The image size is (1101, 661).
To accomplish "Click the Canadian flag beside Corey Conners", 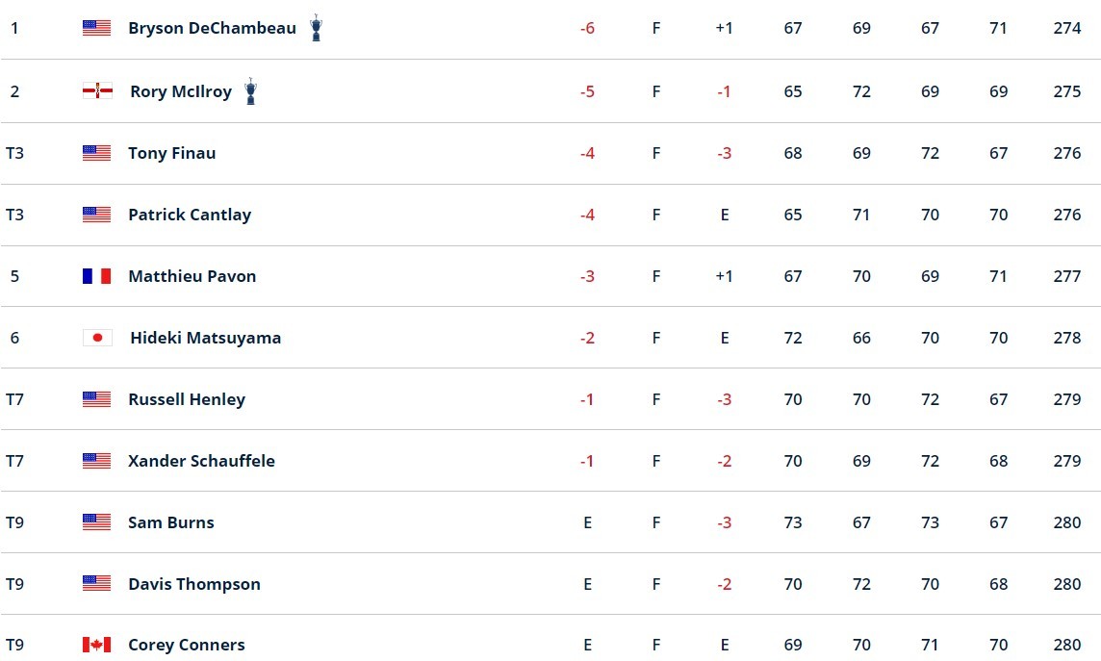I will tap(96, 645).
